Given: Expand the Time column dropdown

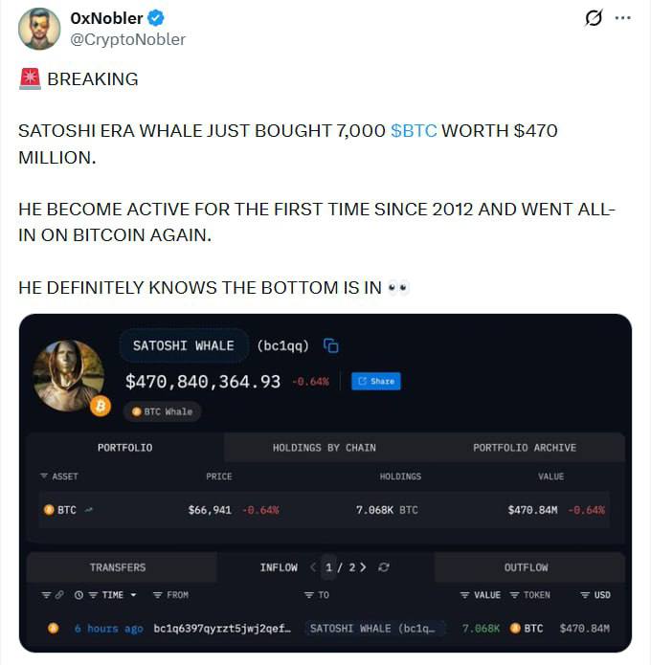Looking at the screenshot, I should [133, 595].
